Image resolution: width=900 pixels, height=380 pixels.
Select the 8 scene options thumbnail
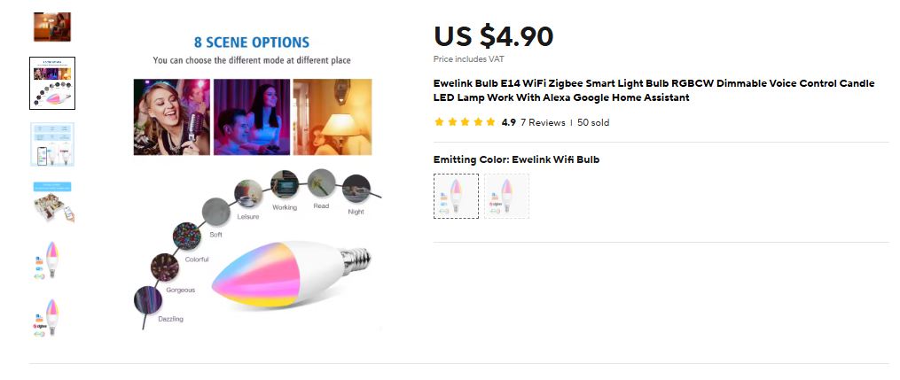coord(52,83)
